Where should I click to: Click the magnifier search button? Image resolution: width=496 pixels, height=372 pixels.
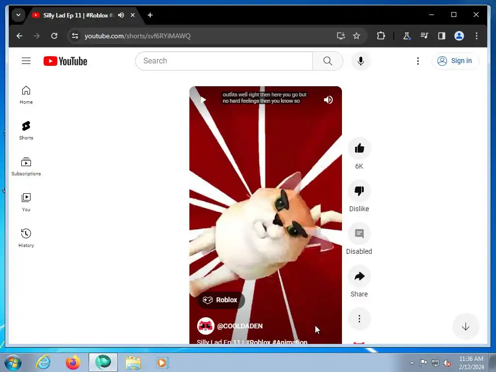(328, 61)
